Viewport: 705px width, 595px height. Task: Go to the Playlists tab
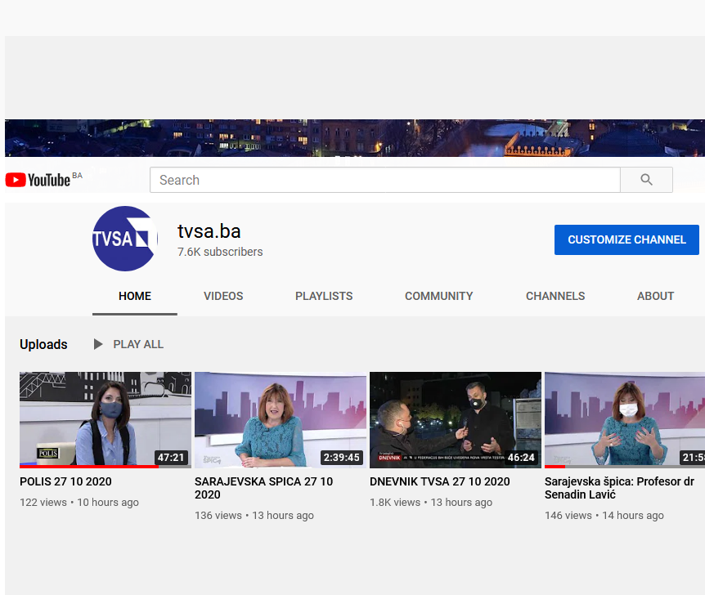pyautogui.click(x=324, y=296)
